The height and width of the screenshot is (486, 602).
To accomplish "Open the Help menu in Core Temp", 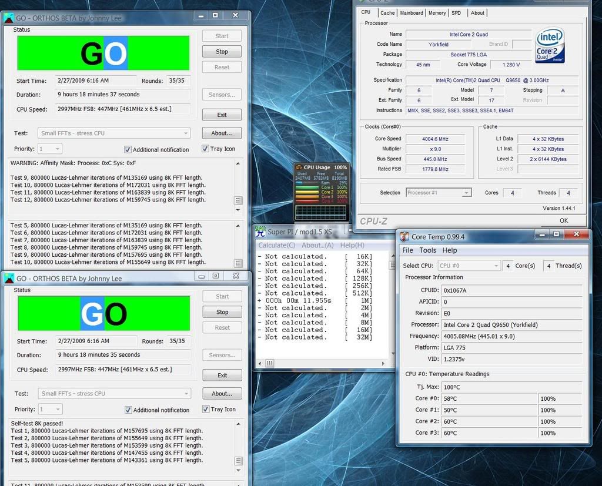I will (x=450, y=250).
